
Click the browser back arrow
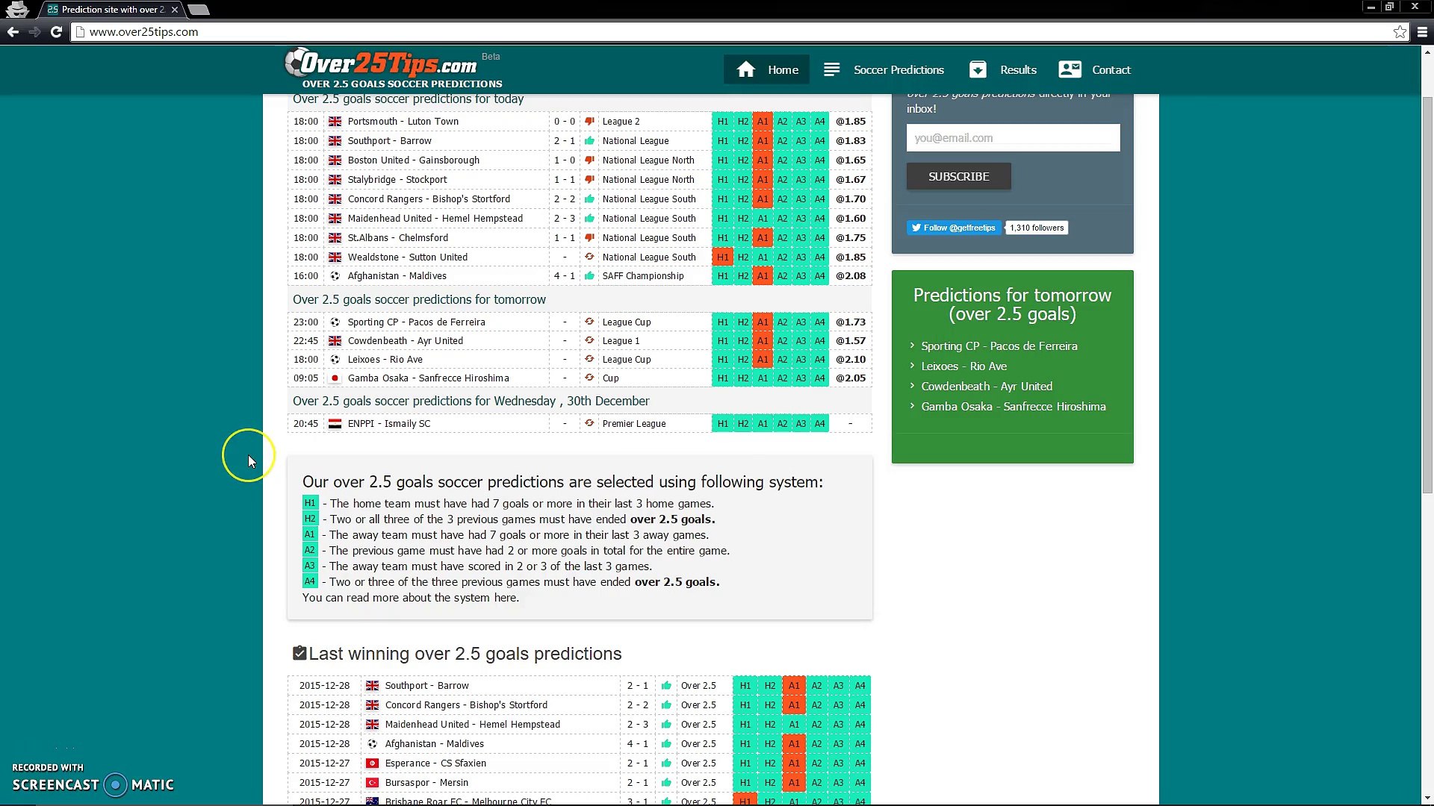point(13,31)
